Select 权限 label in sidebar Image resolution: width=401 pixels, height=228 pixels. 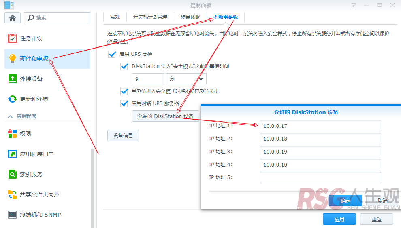tap(26, 134)
